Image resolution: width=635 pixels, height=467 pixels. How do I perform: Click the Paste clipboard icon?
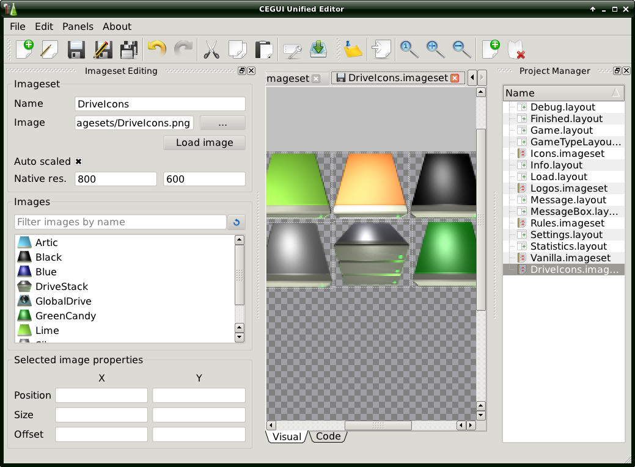(x=263, y=49)
